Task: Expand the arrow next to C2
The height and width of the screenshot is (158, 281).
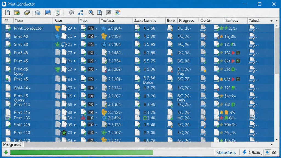Action: click(75, 69)
